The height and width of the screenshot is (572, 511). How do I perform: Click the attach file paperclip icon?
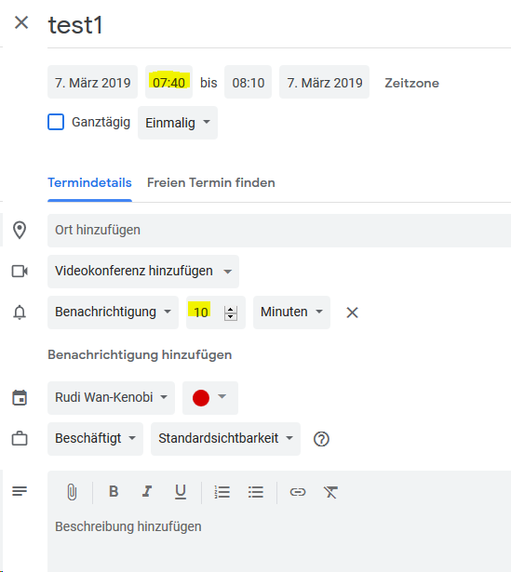72,492
